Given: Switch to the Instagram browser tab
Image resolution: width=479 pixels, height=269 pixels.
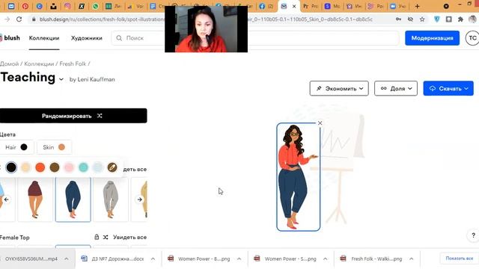Looking at the screenshot, I should pos(67,6).
